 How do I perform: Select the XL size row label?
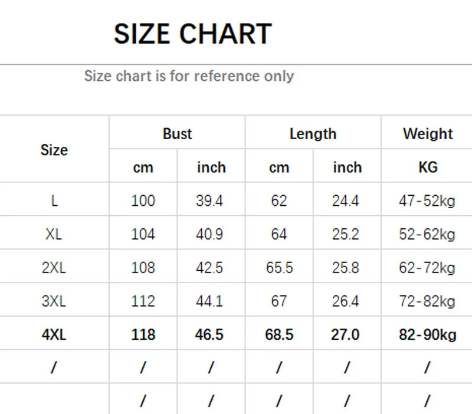54,235
